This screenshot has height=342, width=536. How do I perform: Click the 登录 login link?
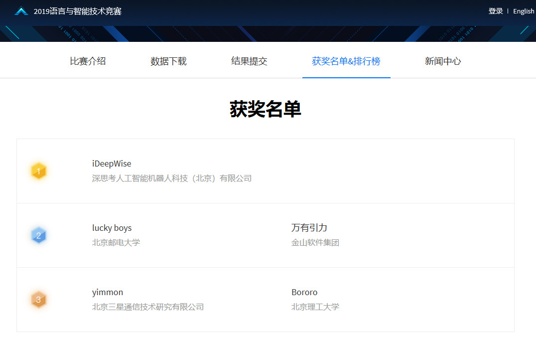(x=496, y=11)
